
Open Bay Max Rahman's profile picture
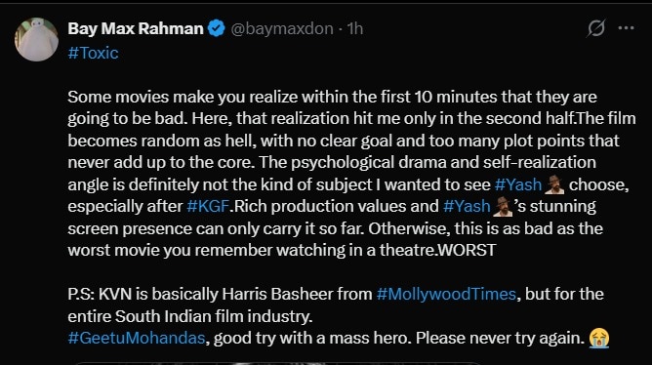[x=36, y=39]
